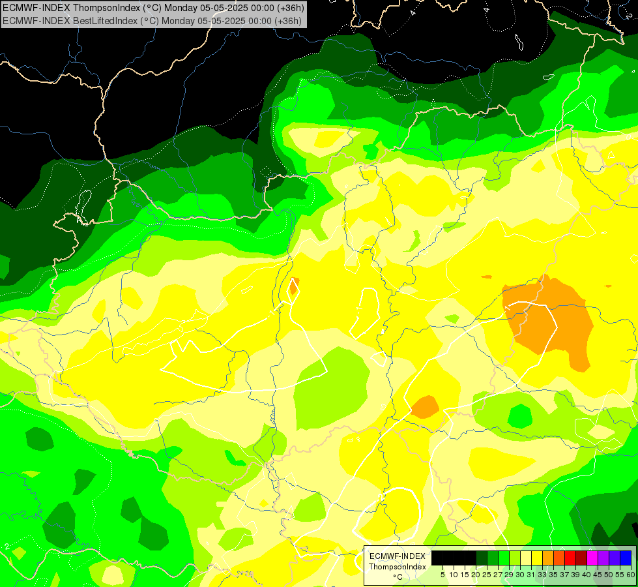
Task: Click the legend tick value 20
Action: coord(476,575)
